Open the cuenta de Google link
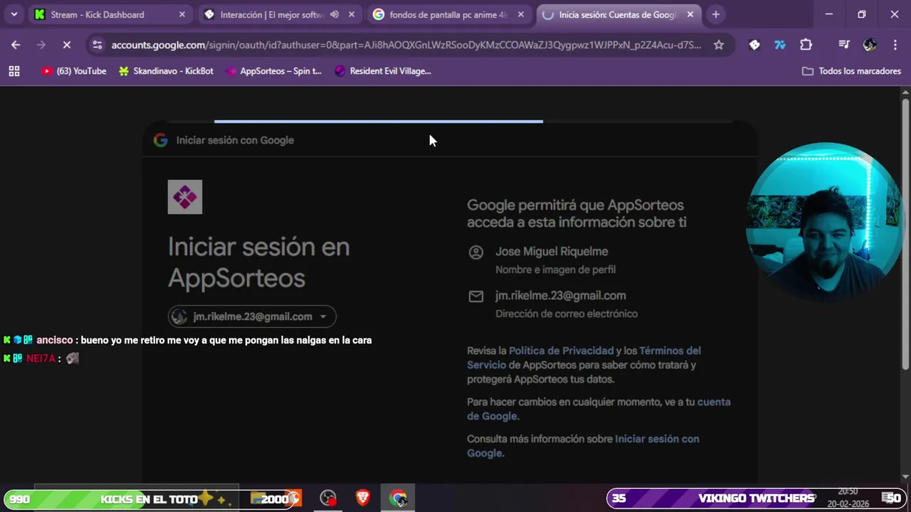The image size is (911, 512). click(x=599, y=409)
